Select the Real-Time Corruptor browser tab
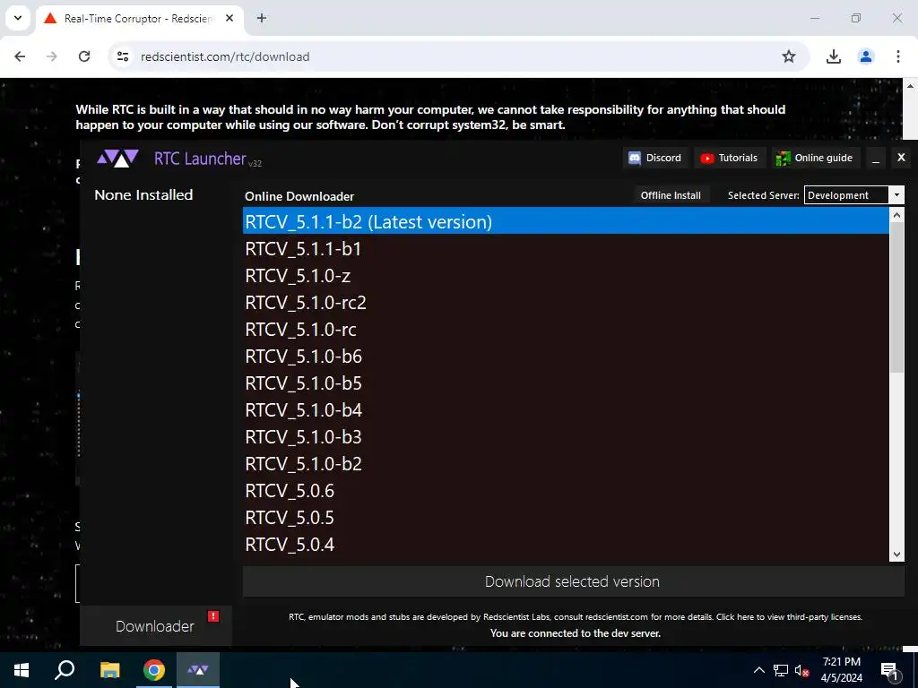The image size is (918, 688). coord(139,19)
